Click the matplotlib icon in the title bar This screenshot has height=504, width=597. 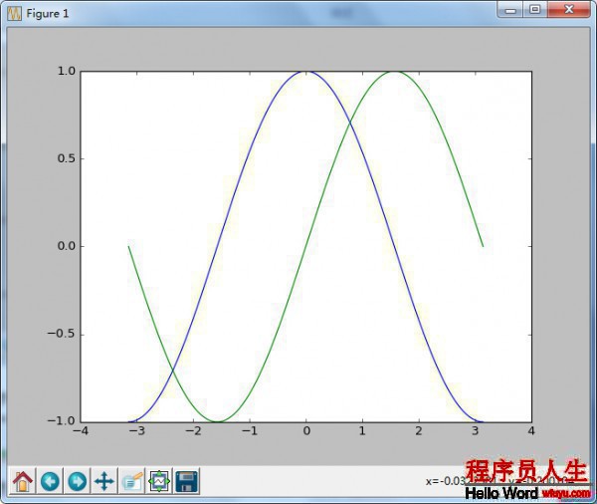15,14
